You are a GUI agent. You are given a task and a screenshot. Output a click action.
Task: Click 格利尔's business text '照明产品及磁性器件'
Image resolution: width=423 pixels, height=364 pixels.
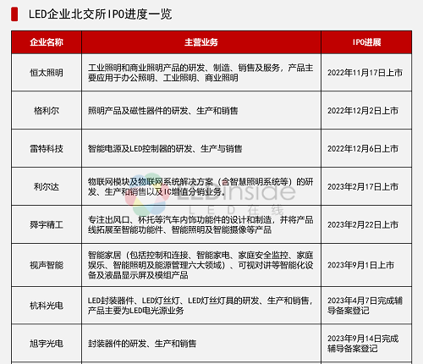click(x=125, y=110)
